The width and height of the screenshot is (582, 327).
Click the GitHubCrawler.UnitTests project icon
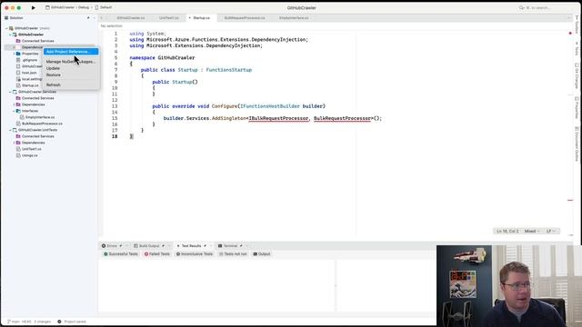tap(15, 130)
